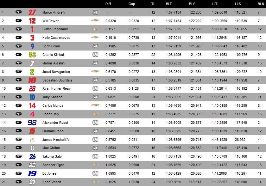Image resolution: width=266 pixels, height=186 pixels.
Task: Click car number 26 icon for Takuma Sato
Action: tap(32, 157)
